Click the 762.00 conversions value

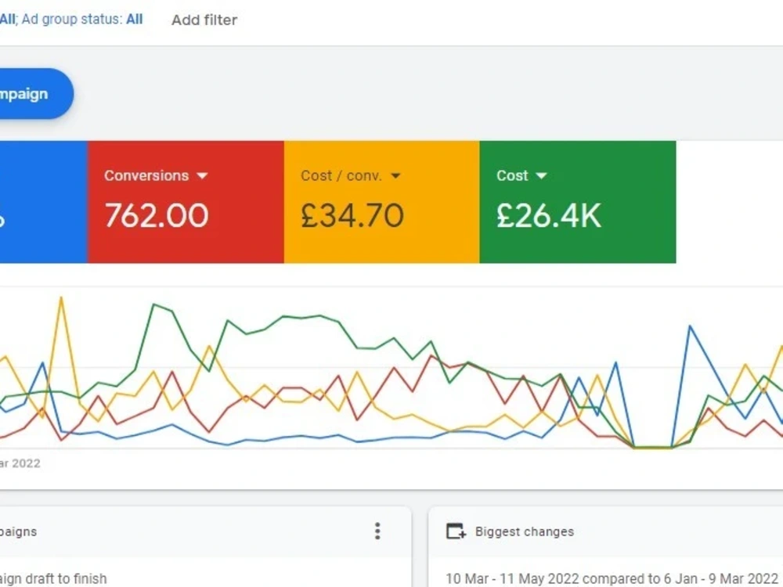pyautogui.click(x=157, y=216)
